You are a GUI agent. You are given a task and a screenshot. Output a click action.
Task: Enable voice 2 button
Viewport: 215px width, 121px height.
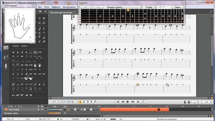point(84,102)
